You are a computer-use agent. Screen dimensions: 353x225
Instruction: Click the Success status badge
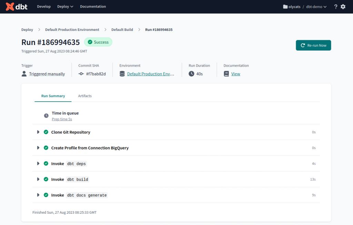coord(98,42)
